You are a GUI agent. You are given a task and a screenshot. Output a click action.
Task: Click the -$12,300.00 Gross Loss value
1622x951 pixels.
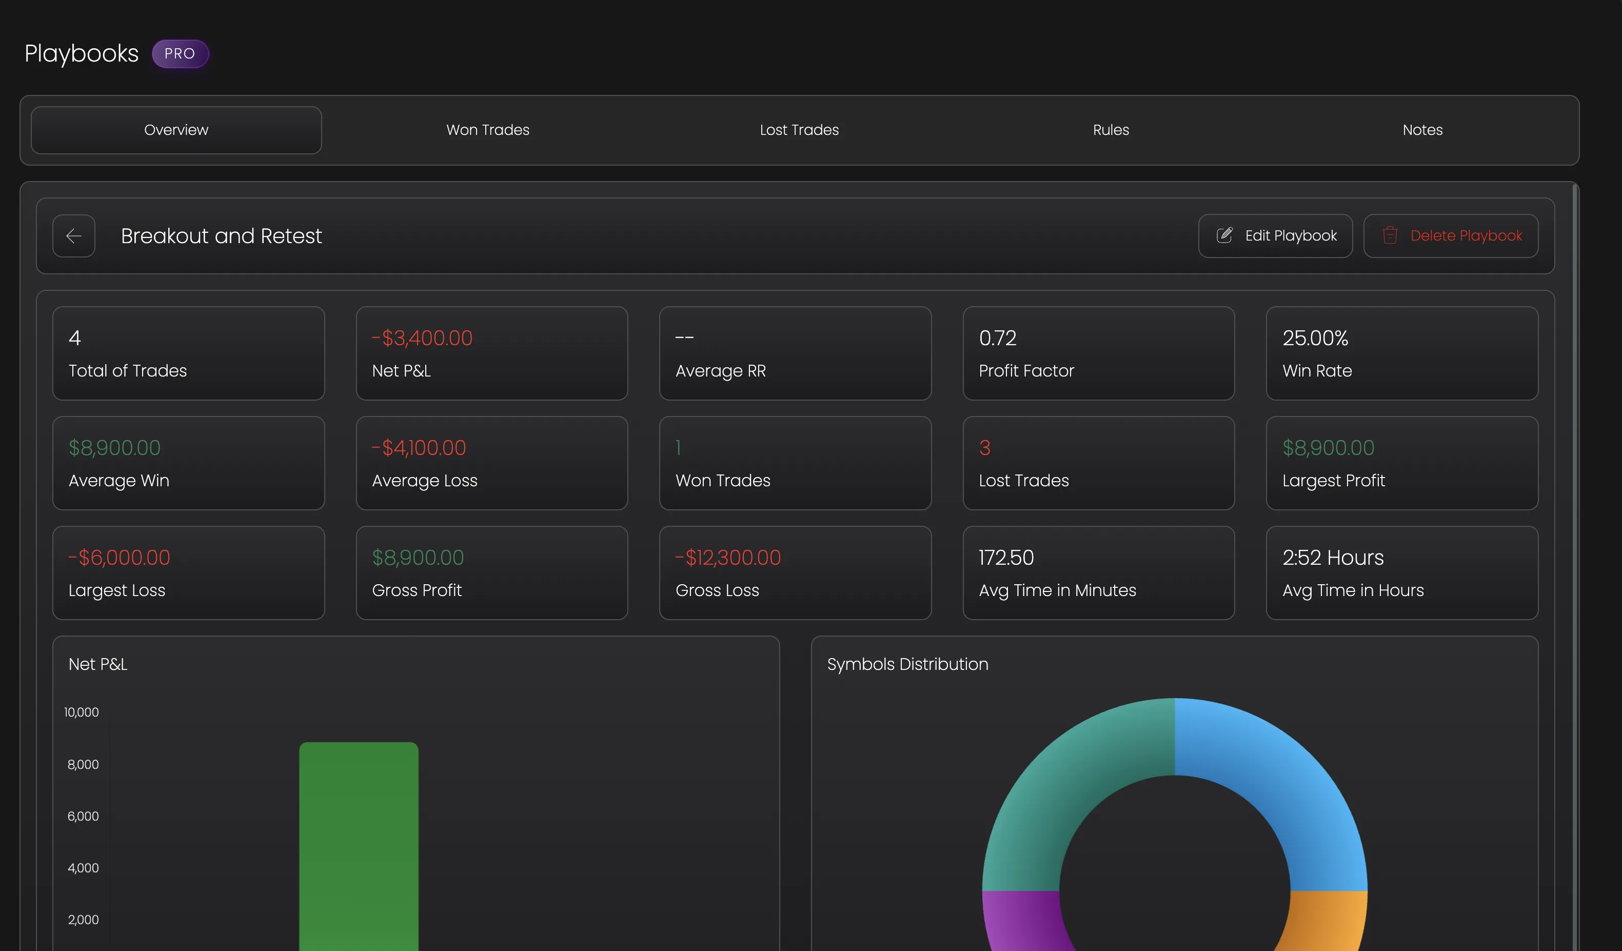pos(728,558)
